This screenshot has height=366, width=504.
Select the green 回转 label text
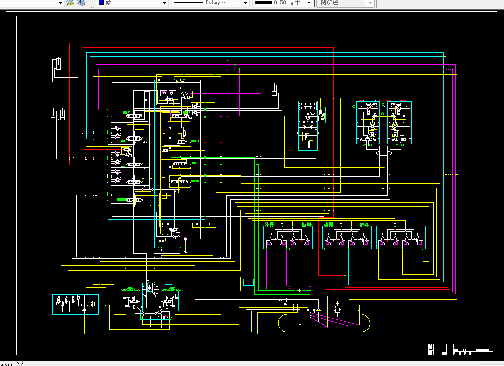[306, 224]
